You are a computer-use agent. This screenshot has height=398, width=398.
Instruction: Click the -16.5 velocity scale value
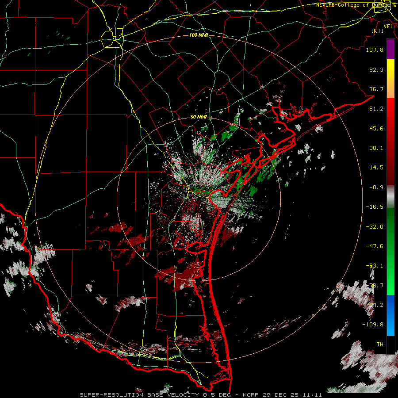tap(375, 207)
